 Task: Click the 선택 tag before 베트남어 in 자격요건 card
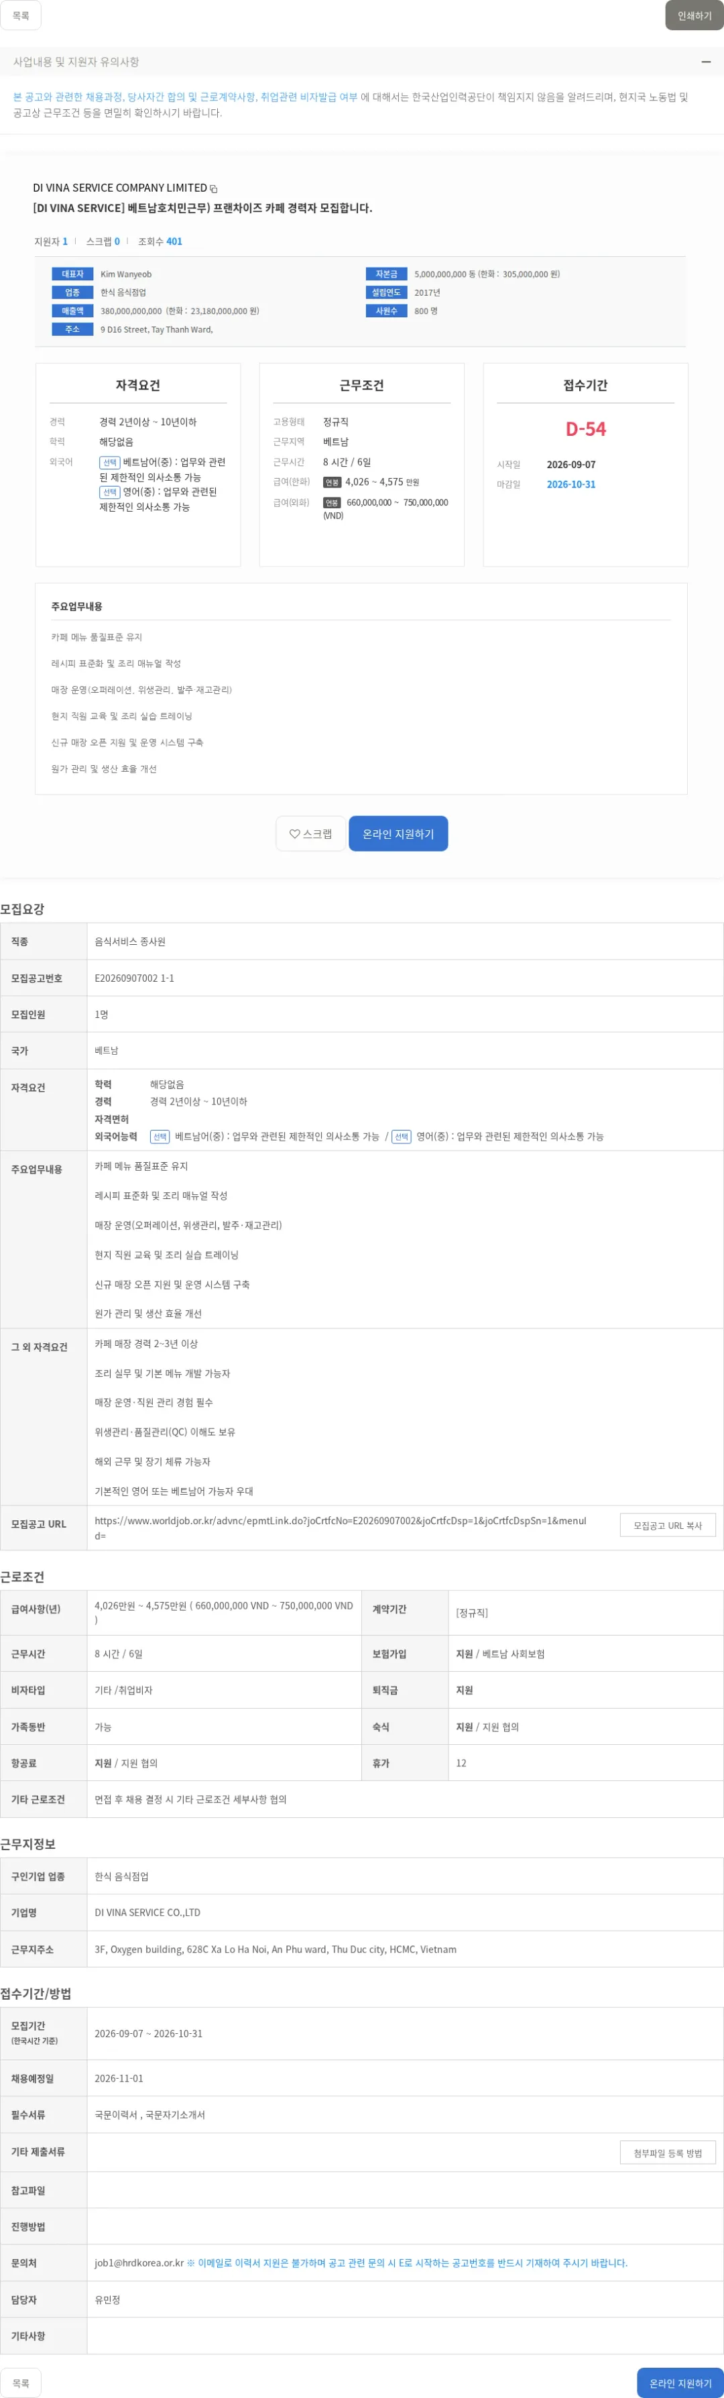tap(109, 463)
